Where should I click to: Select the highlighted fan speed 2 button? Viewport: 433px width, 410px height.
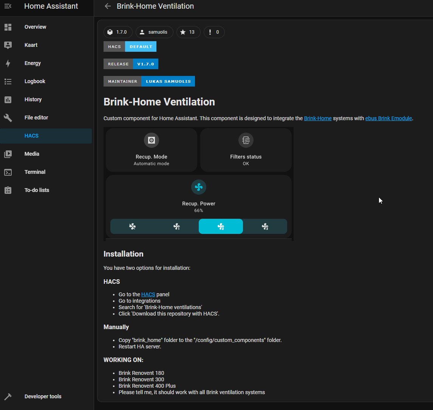(221, 226)
